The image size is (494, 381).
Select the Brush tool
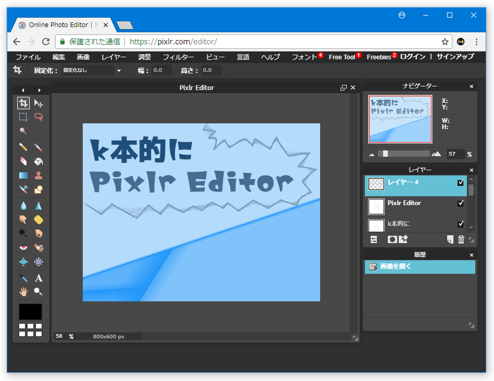click(x=38, y=147)
